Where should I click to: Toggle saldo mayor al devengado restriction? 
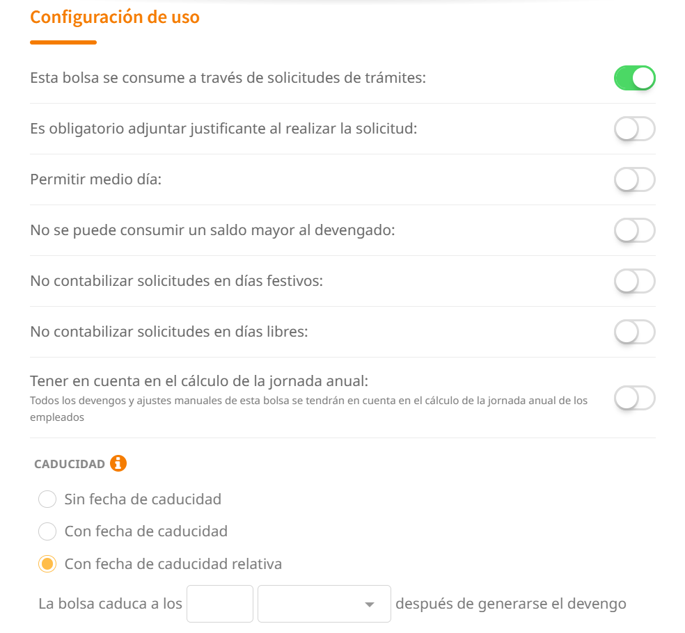[634, 230]
